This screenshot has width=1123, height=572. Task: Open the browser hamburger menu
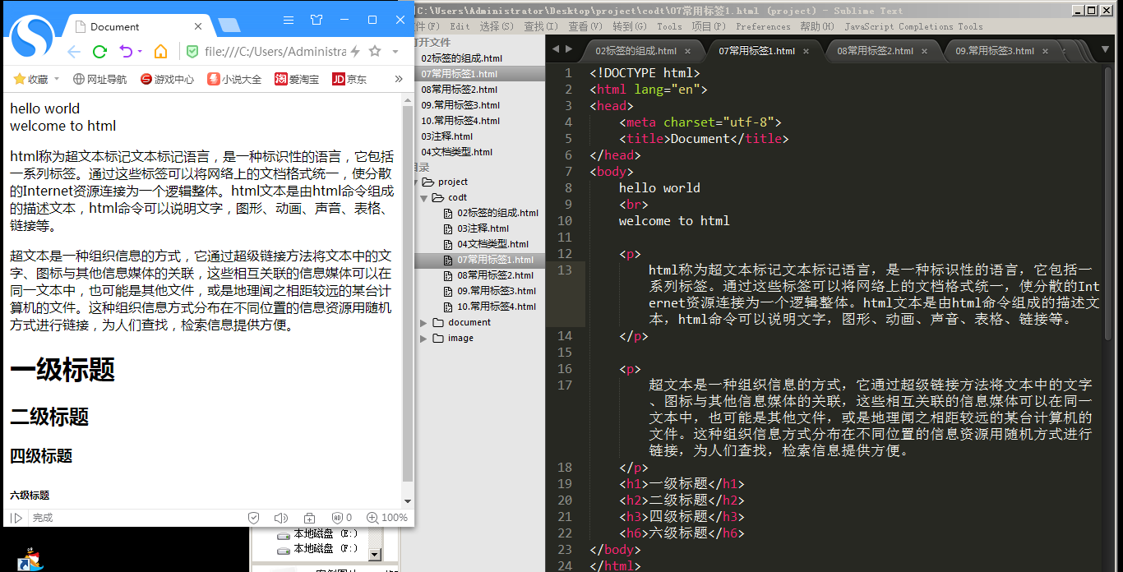click(288, 20)
